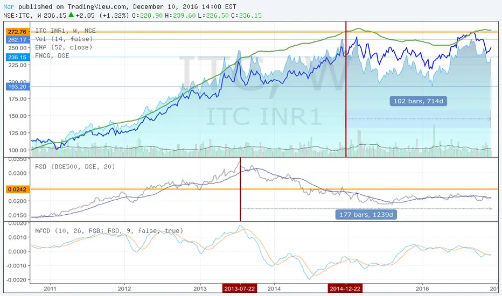
Task: Click the 0.0000 MACD axis label
Action: tap(18, 251)
